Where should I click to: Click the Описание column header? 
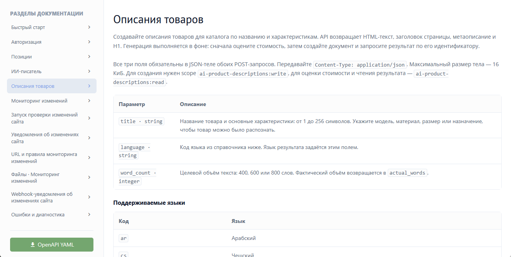[193, 104]
